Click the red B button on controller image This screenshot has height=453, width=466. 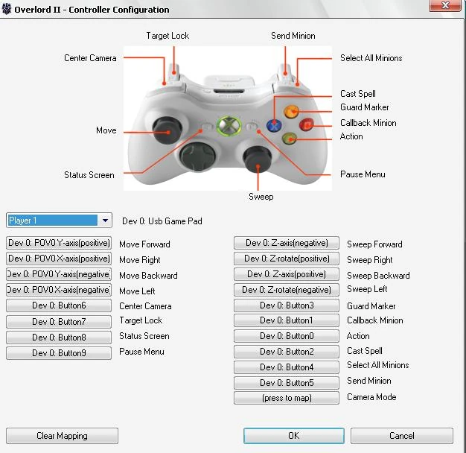pos(307,124)
